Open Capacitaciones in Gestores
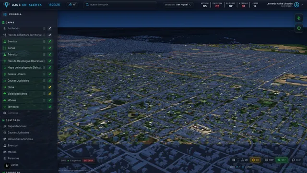Image resolution: width=307 pixels, height=173 pixels. 17,126
